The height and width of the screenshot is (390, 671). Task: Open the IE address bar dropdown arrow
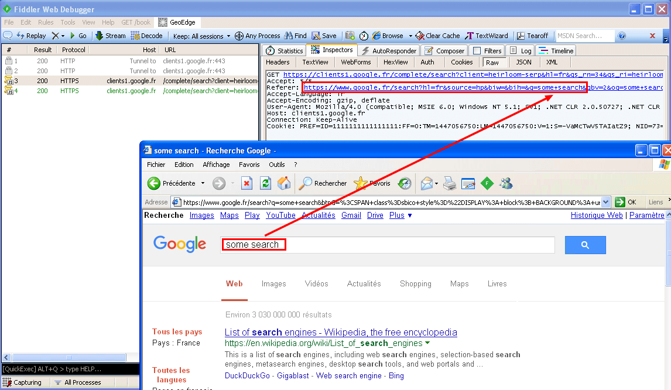tap(605, 202)
